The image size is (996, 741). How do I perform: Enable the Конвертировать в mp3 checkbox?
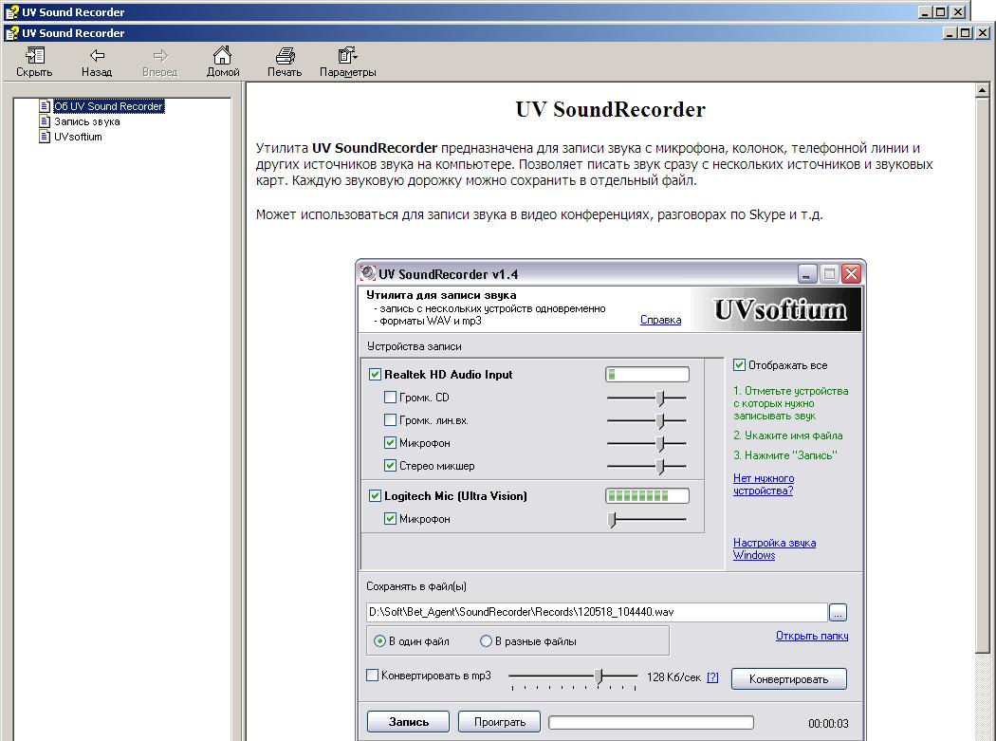pos(373,676)
